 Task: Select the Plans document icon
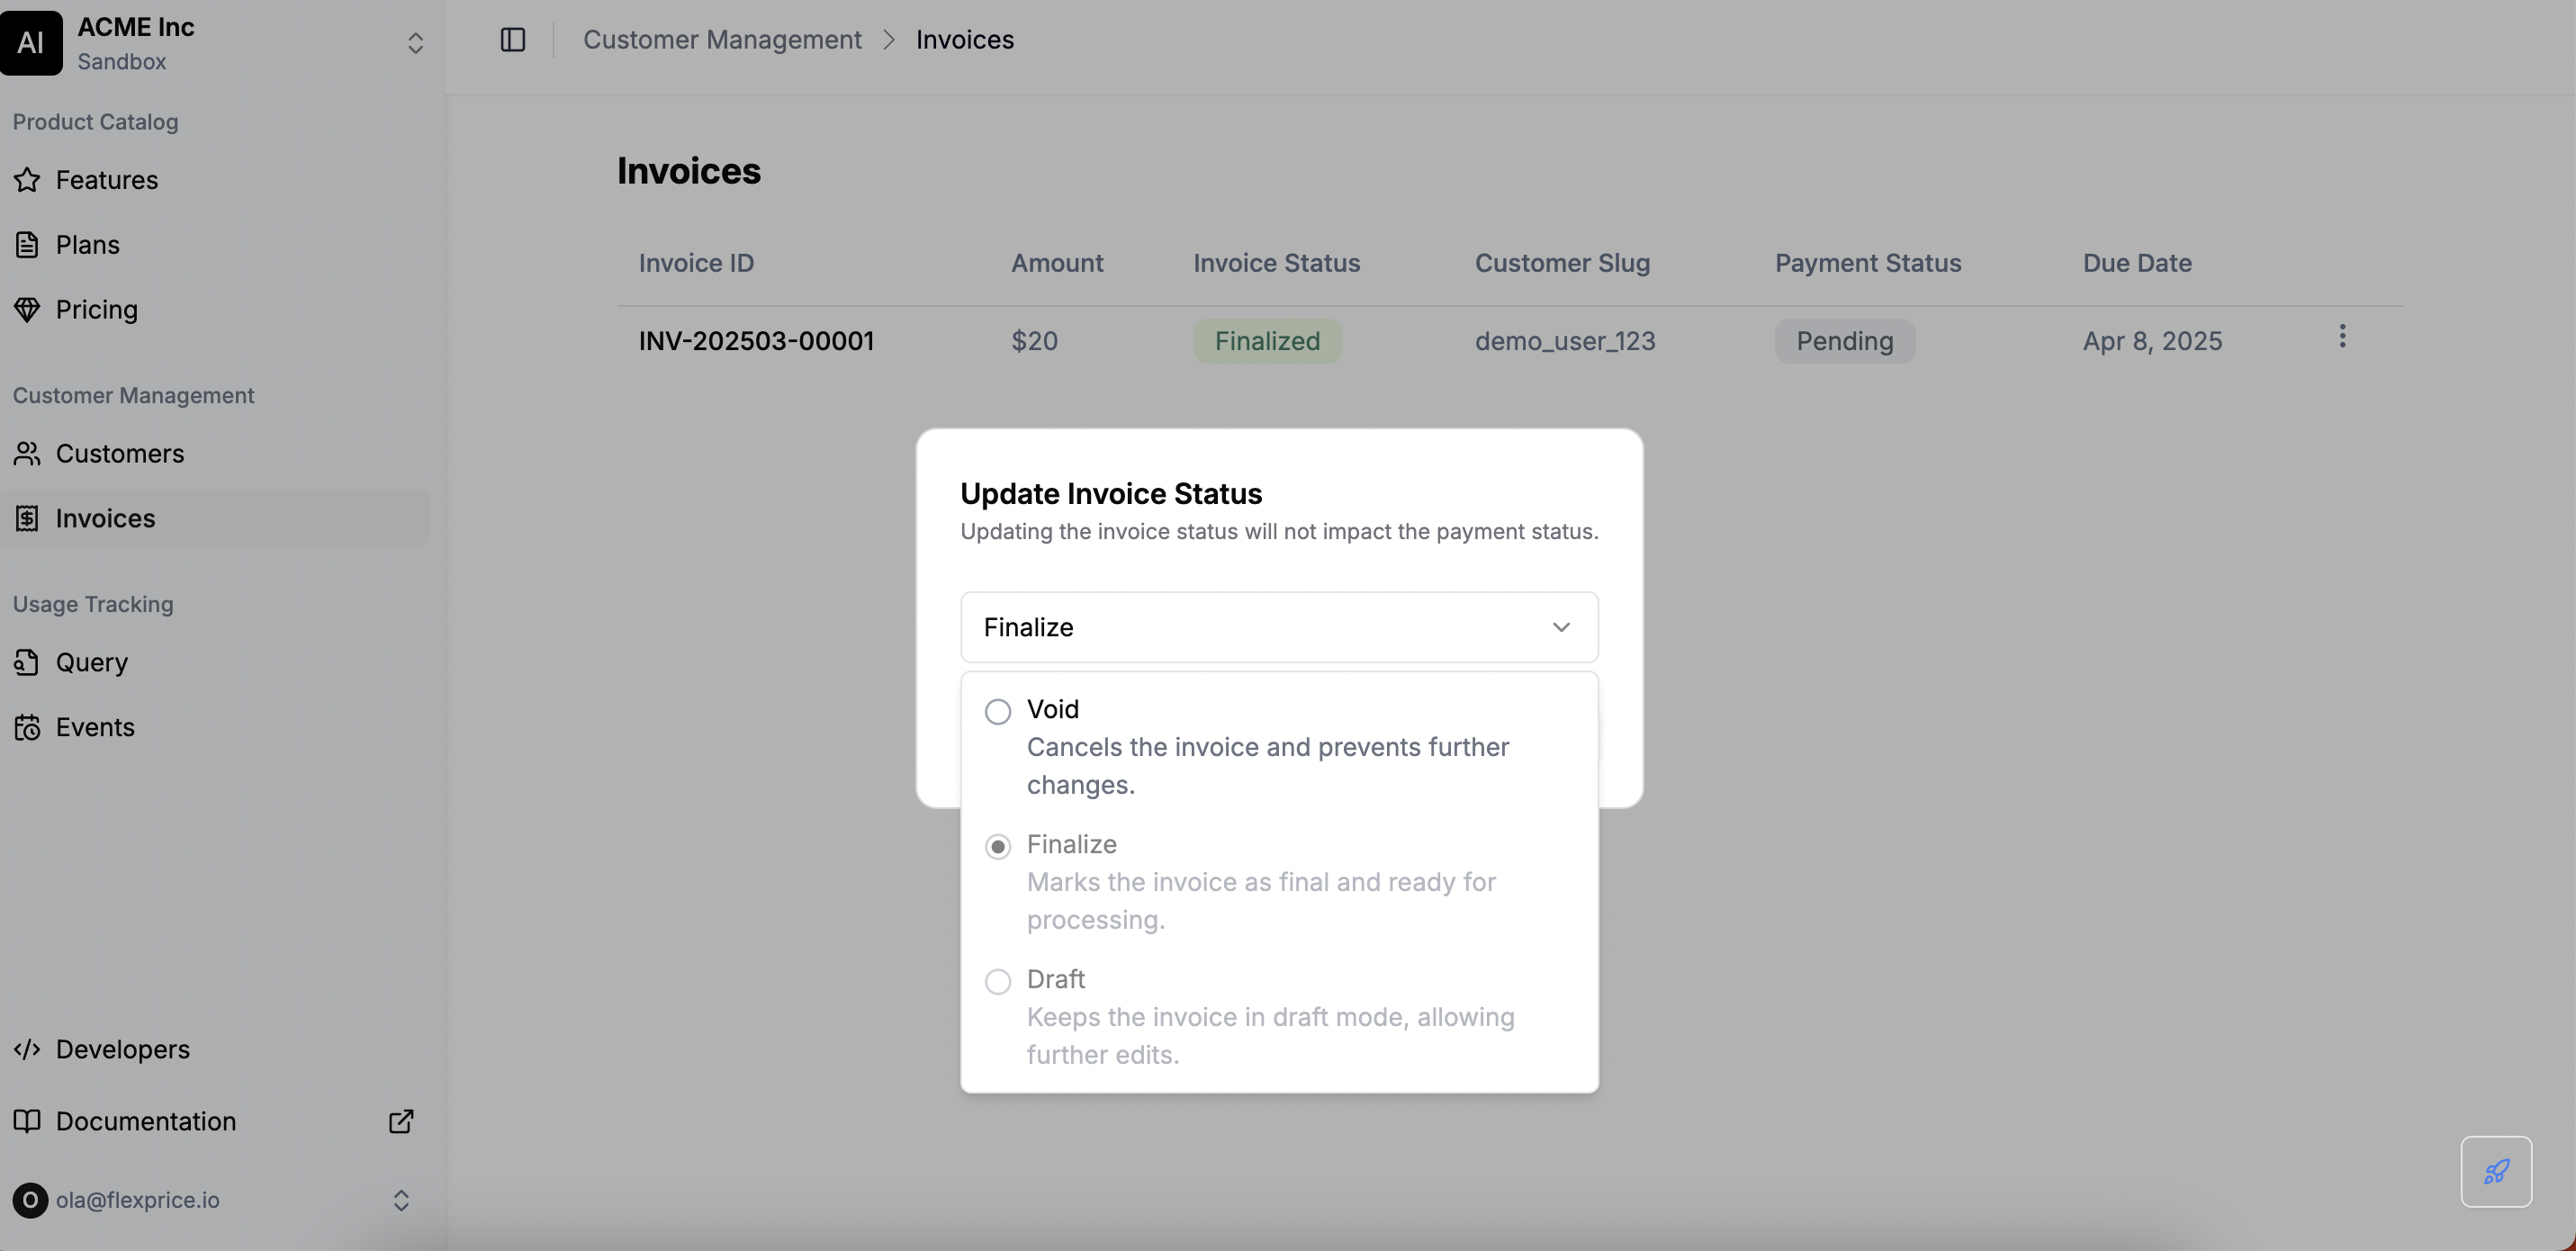coord(27,244)
